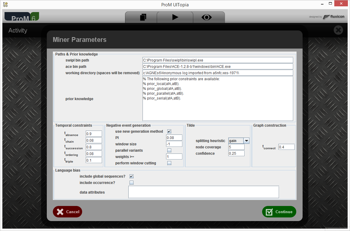Toggle the include global sequences checkbox
The image size is (350, 231).
[131, 176]
